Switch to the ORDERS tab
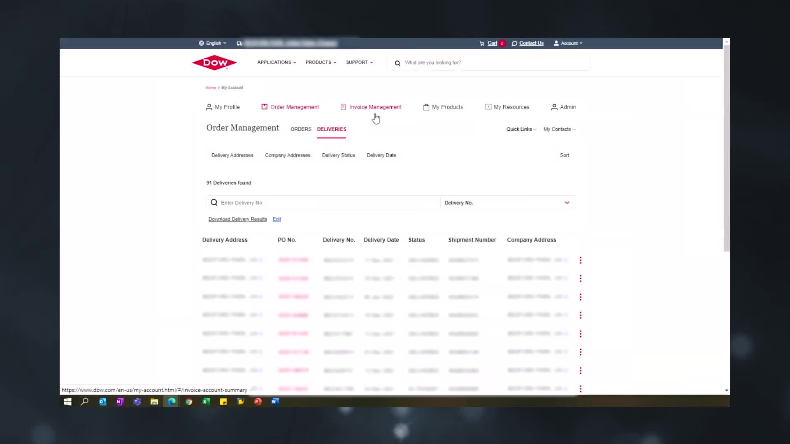The height and width of the screenshot is (444, 790). (x=301, y=129)
